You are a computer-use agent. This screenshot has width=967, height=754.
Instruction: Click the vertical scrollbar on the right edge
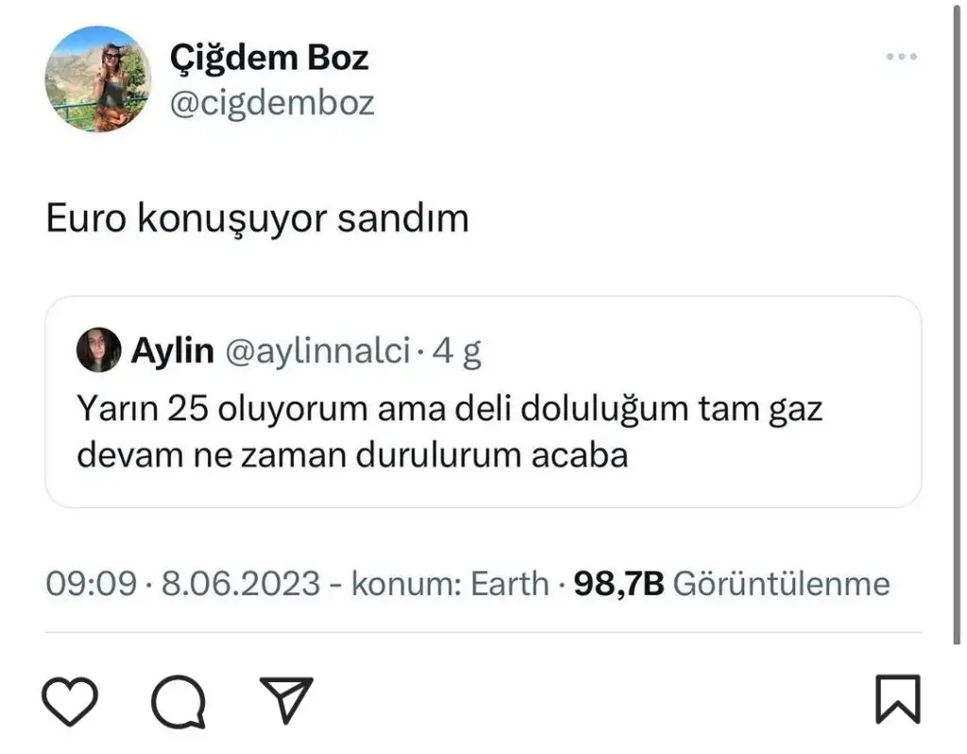pos(957,321)
